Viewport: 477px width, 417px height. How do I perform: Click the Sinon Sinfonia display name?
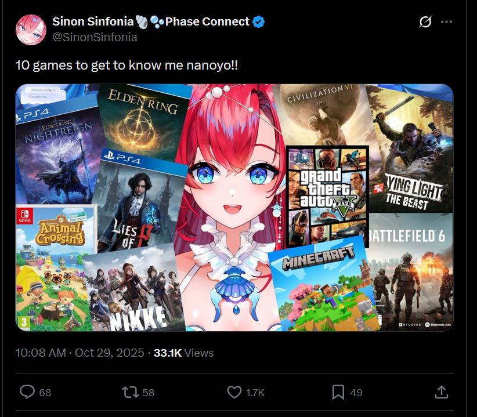[x=93, y=21]
